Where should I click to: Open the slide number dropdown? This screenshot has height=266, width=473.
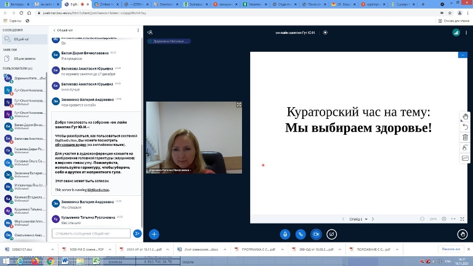tap(358, 219)
